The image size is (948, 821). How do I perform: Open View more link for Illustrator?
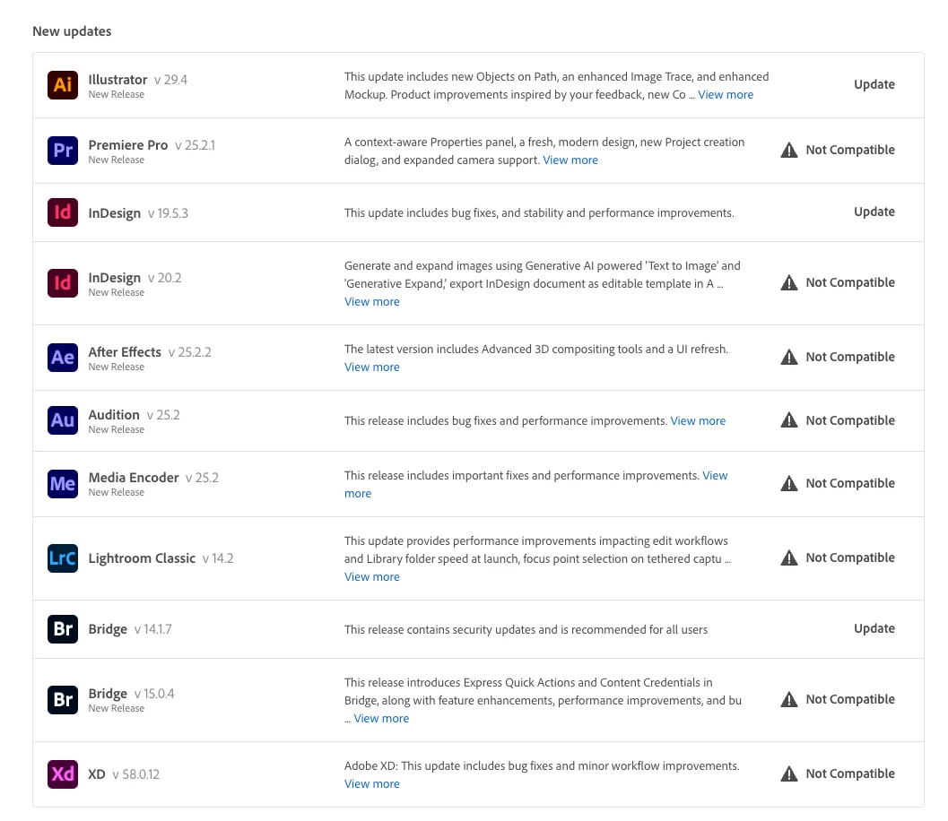click(726, 95)
